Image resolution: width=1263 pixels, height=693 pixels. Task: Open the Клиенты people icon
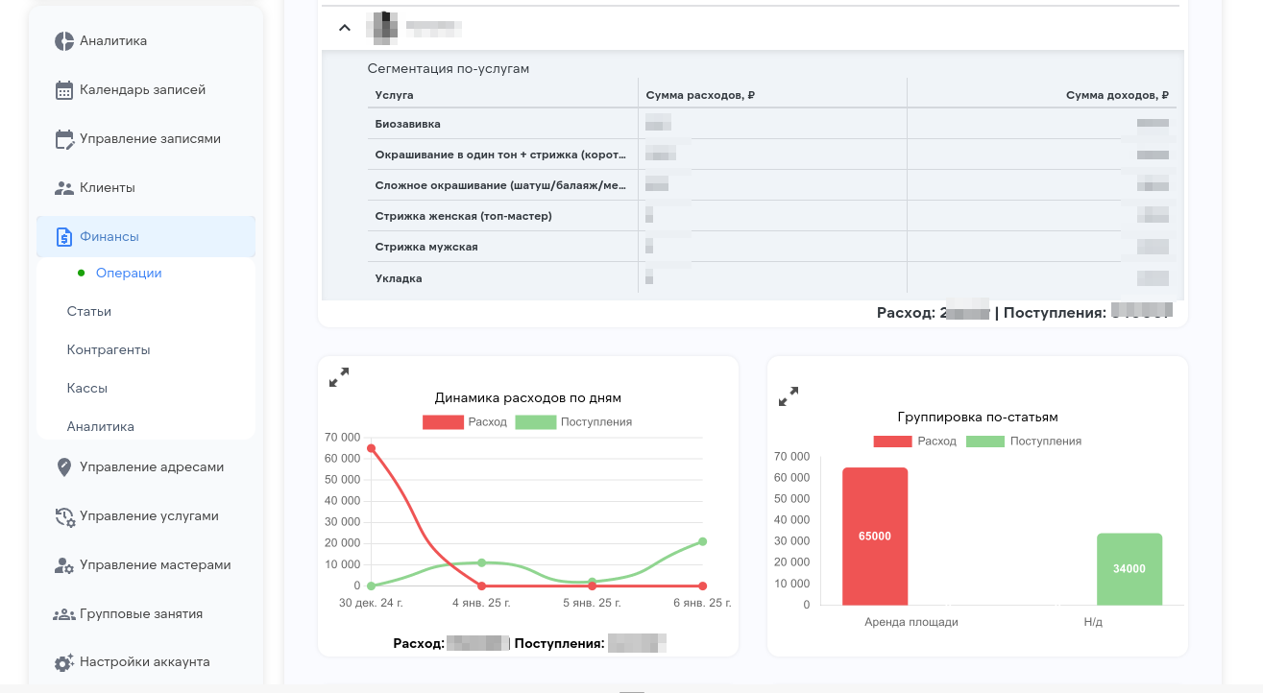[x=63, y=187]
